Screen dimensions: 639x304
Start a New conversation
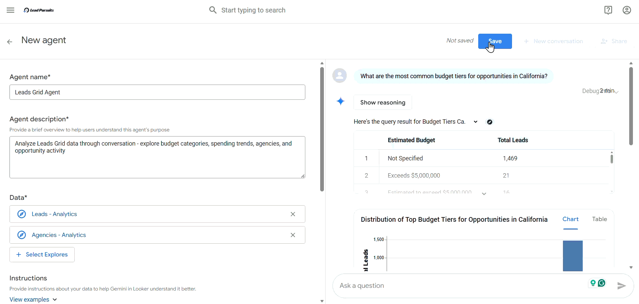(x=553, y=41)
